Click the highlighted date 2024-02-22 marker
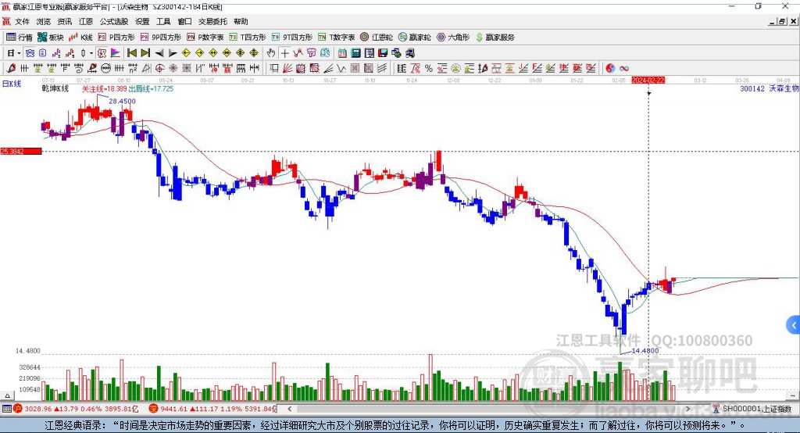Image resolution: width=800 pixels, height=433 pixels. pyautogui.click(x=648, y=81)
